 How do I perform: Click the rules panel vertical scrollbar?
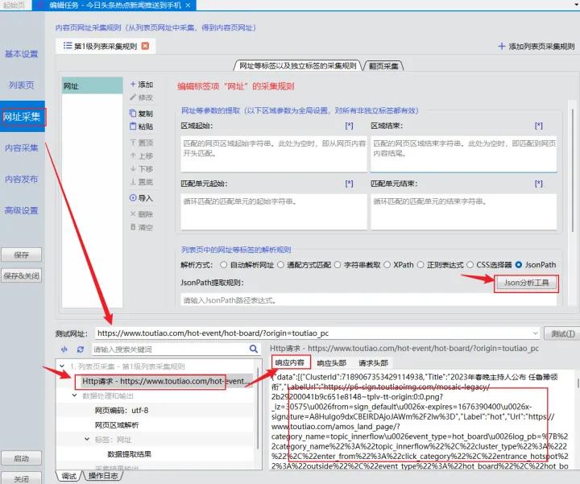coord(573,170)
